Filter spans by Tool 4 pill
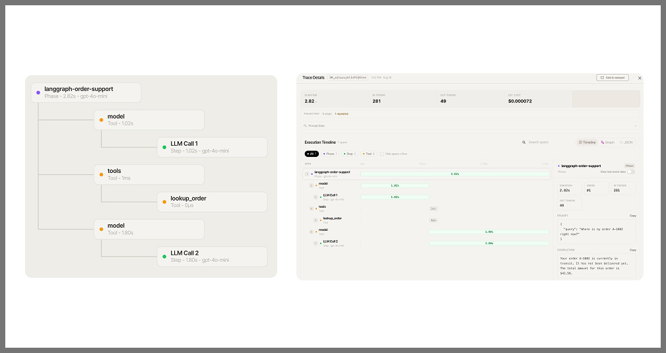The image size is (666, 353). click(x=368, y=154)
